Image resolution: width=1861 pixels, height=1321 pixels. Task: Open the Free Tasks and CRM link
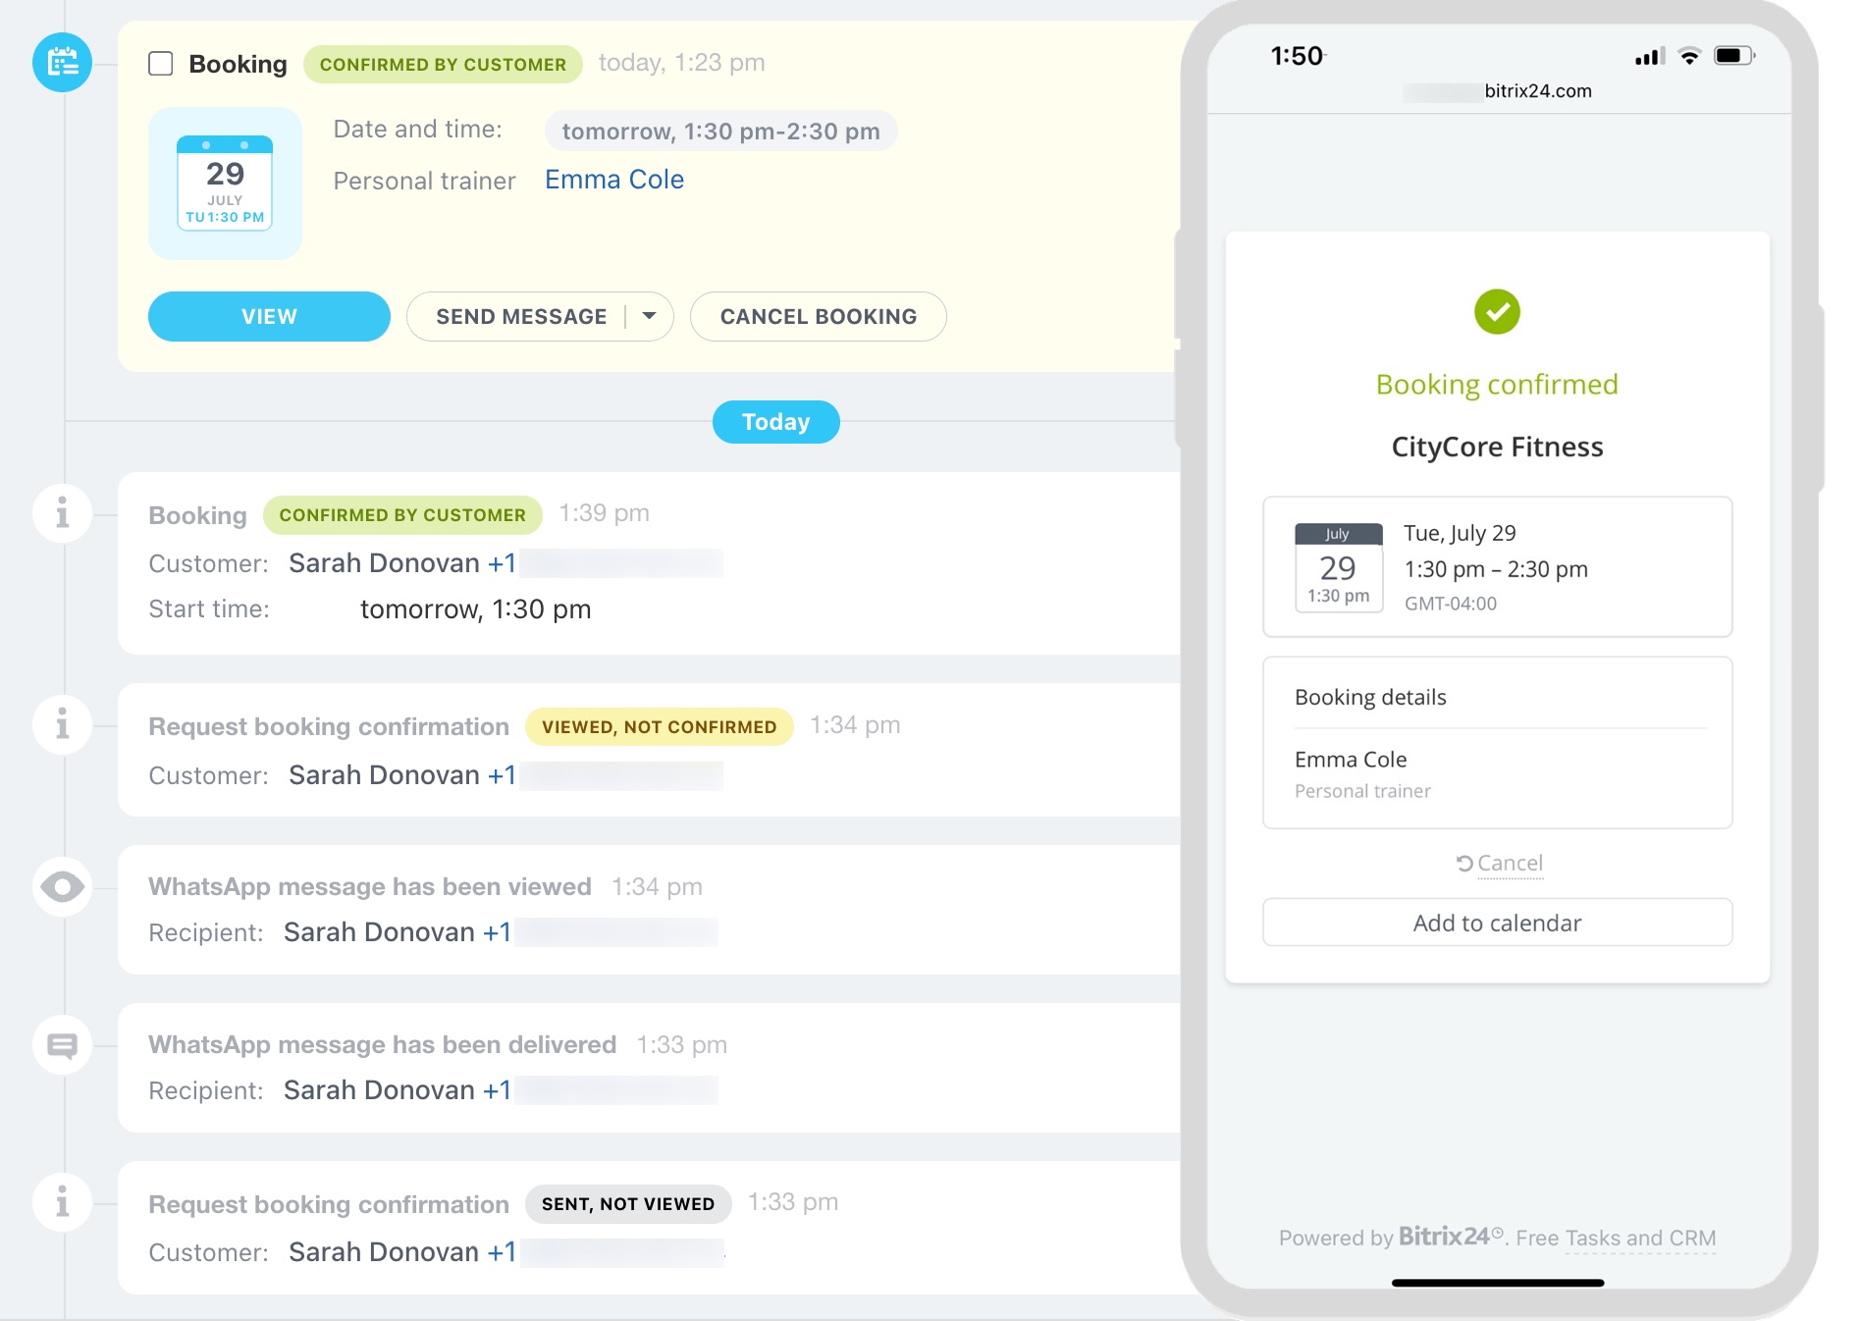1615,1239
